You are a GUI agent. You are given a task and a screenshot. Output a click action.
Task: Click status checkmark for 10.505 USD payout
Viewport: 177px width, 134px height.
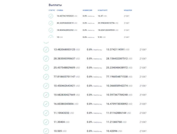46,131
